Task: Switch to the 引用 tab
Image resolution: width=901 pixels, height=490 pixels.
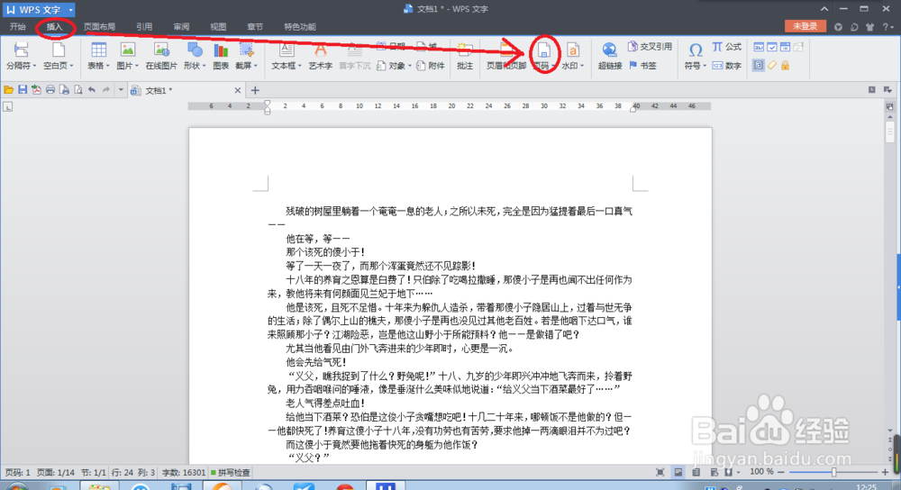Action: 143,26
